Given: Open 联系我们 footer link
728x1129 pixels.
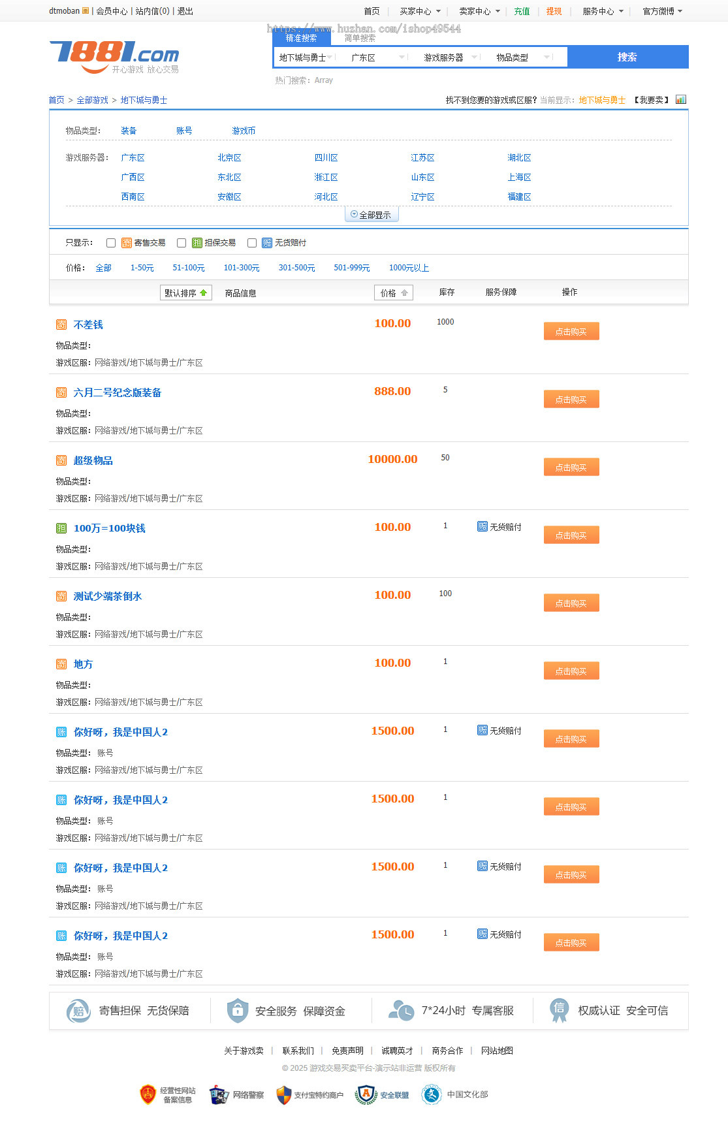Looking at the screenshot, I should coord(298,1051).
